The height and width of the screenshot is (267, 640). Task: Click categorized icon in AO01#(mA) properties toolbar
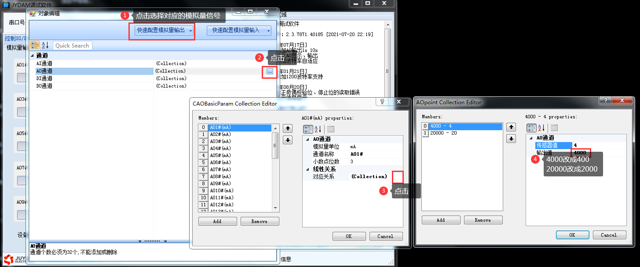[x=308, y=129]
